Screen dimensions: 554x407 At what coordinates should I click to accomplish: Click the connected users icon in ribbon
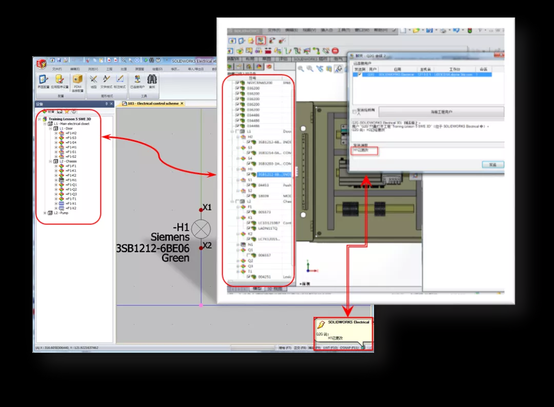click(x=137, y=79)
